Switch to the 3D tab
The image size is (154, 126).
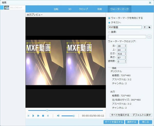(70, 9)
